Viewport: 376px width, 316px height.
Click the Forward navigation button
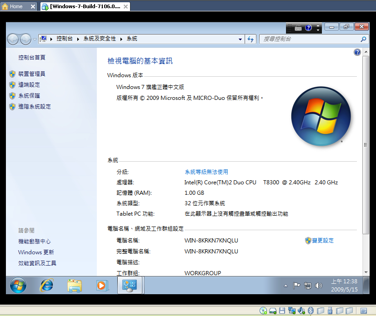pos(25,39)
